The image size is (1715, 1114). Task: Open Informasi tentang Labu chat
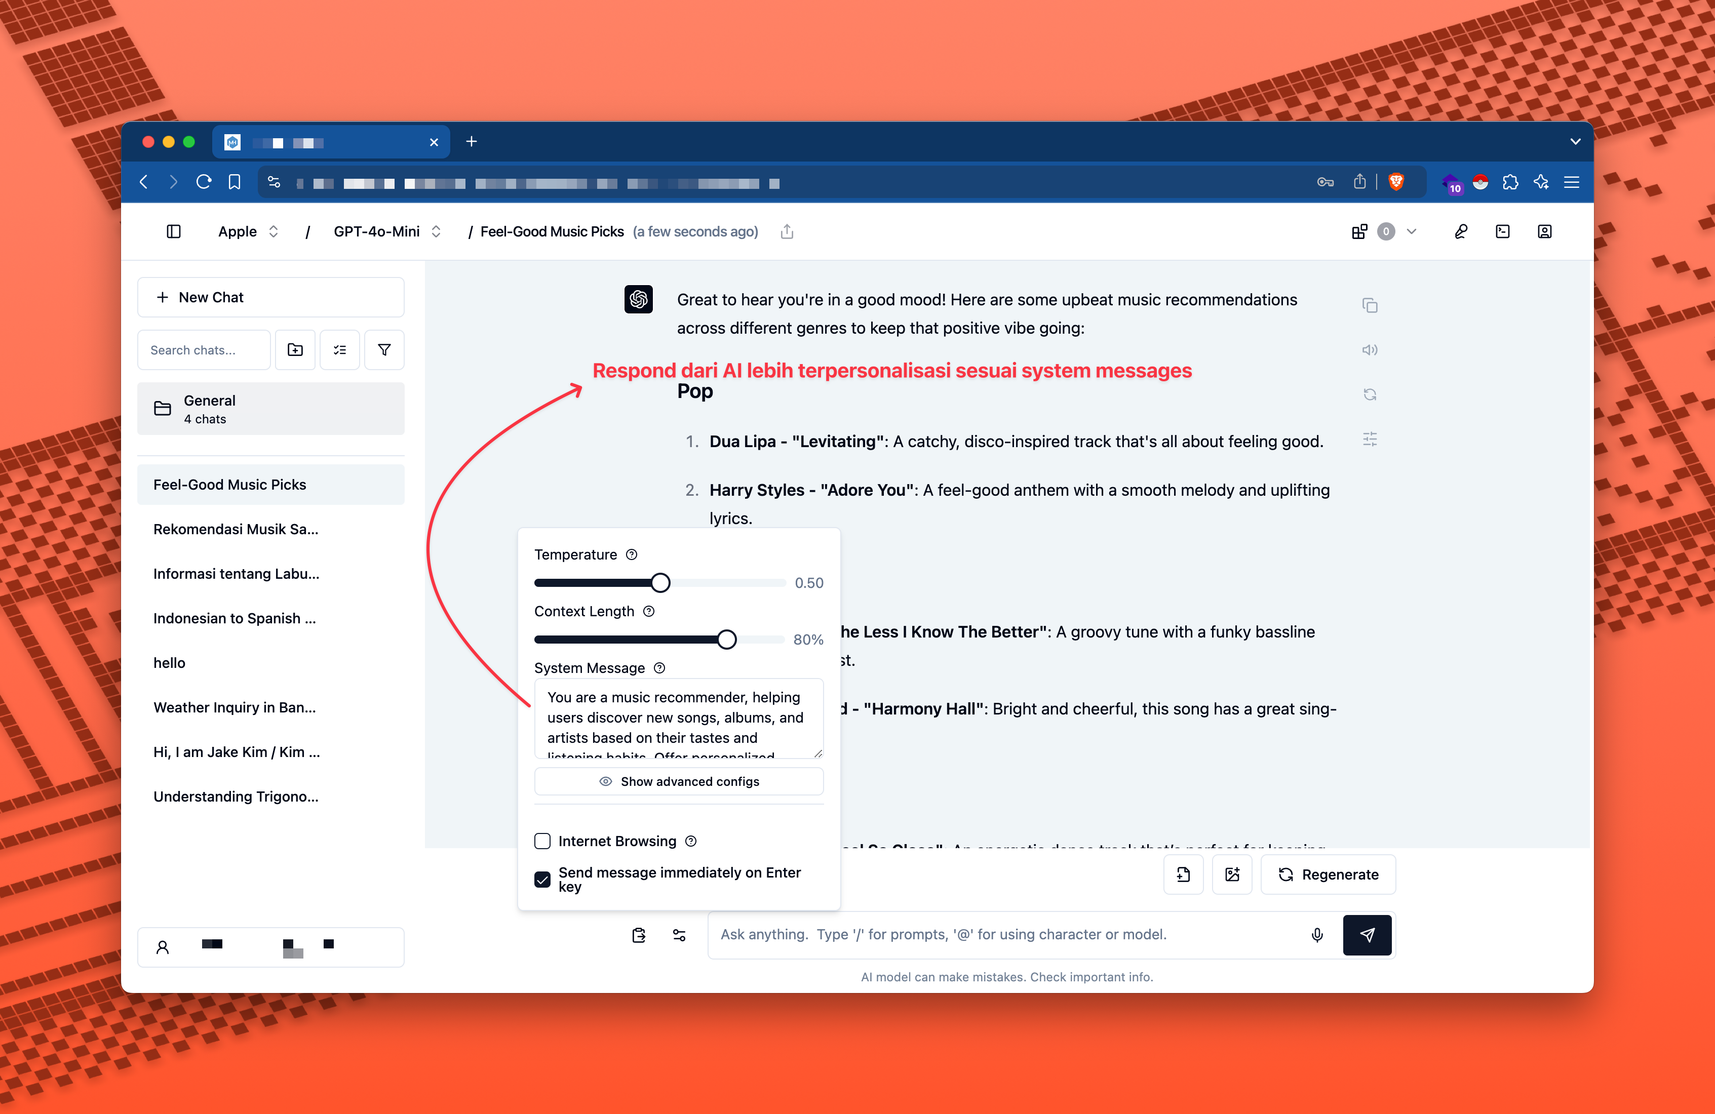tap(271, 574)
